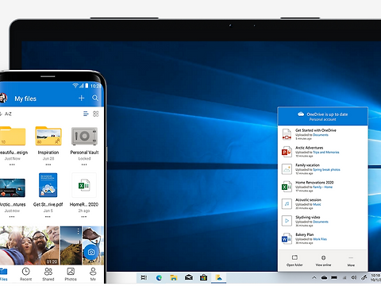This screenshot has width=381, height=286.
Task: Follow the Music folder link
Action: [x=317, y=204]
